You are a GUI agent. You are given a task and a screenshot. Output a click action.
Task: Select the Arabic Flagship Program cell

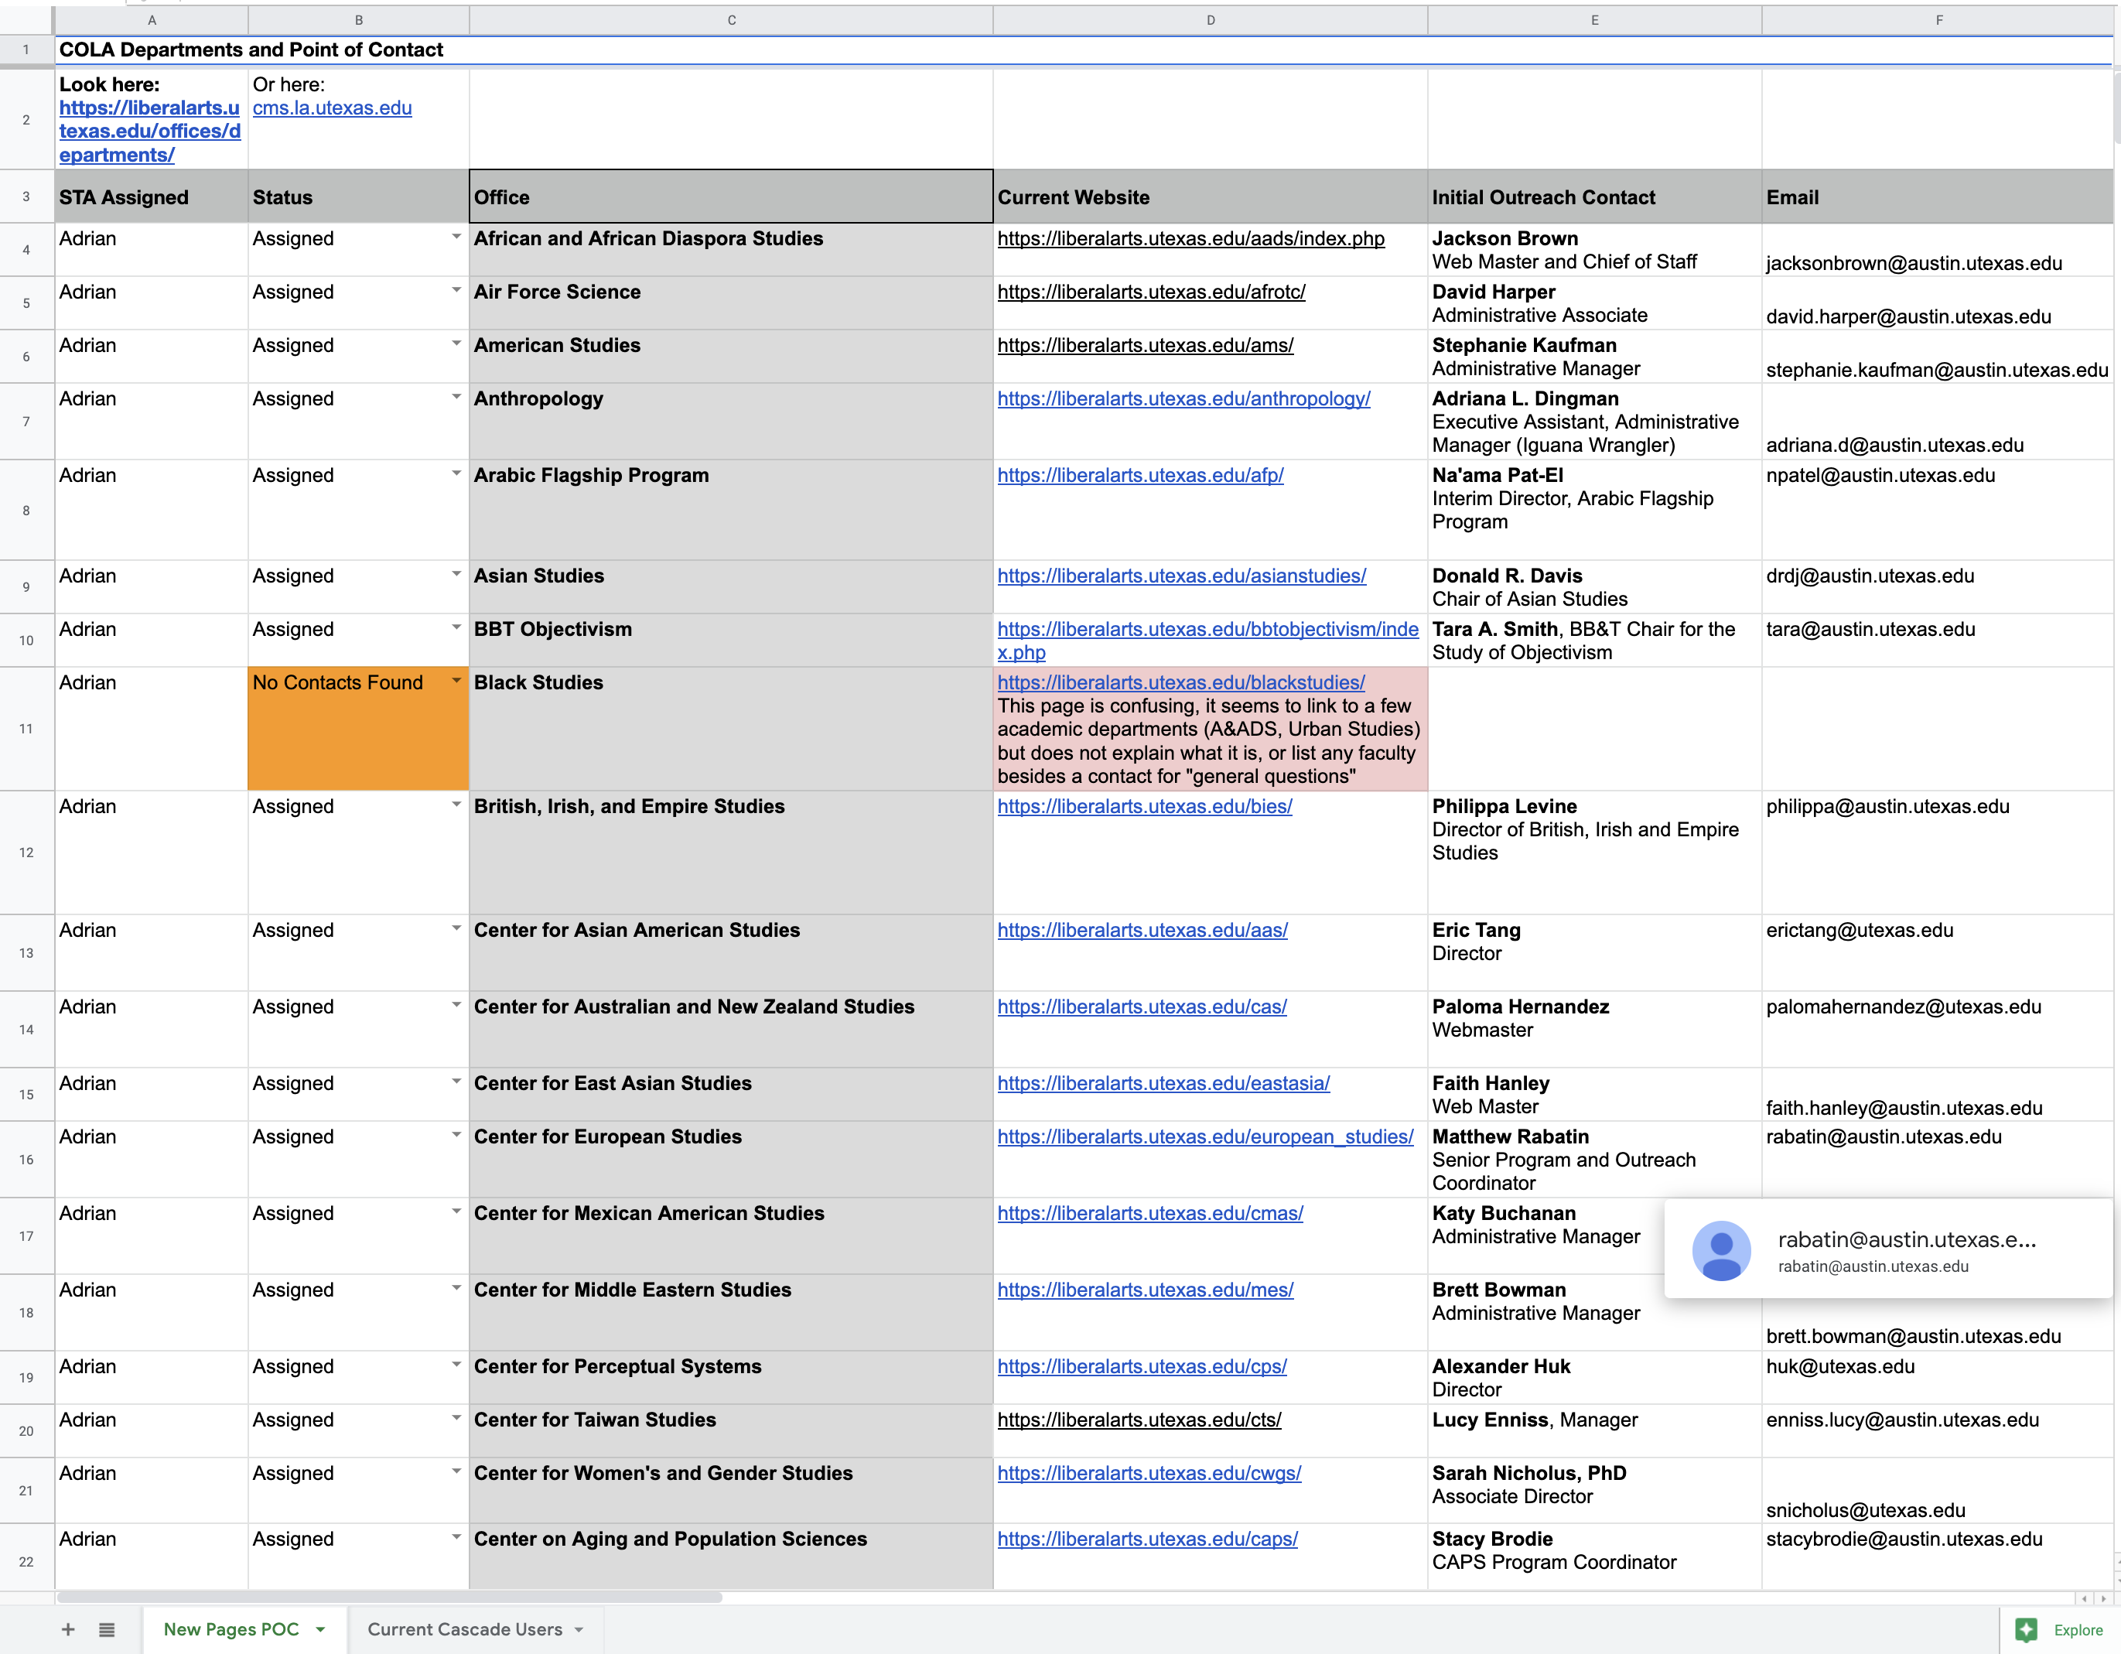[x=731, y=510]
